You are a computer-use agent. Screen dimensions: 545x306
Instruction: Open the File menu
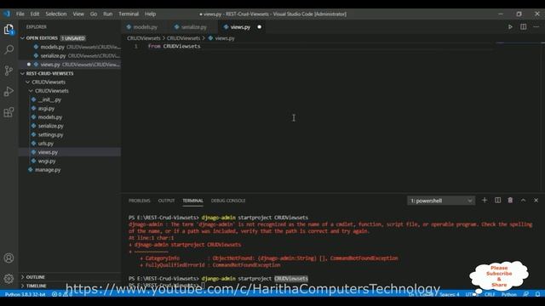pyautogui.click(x=20, y=14)
